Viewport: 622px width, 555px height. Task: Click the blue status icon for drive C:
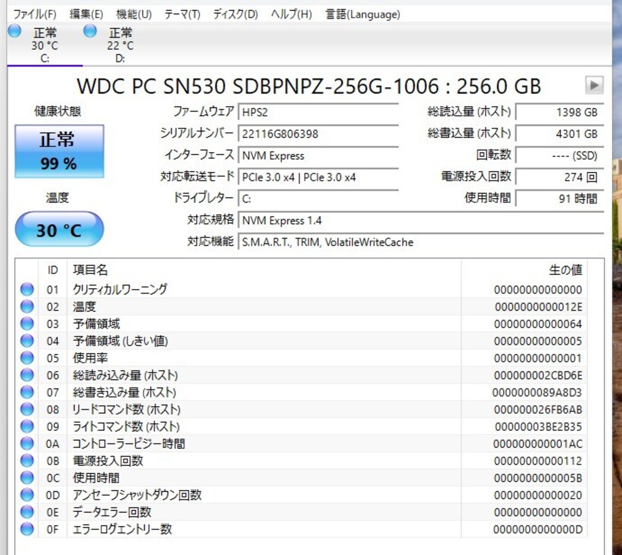15,31
